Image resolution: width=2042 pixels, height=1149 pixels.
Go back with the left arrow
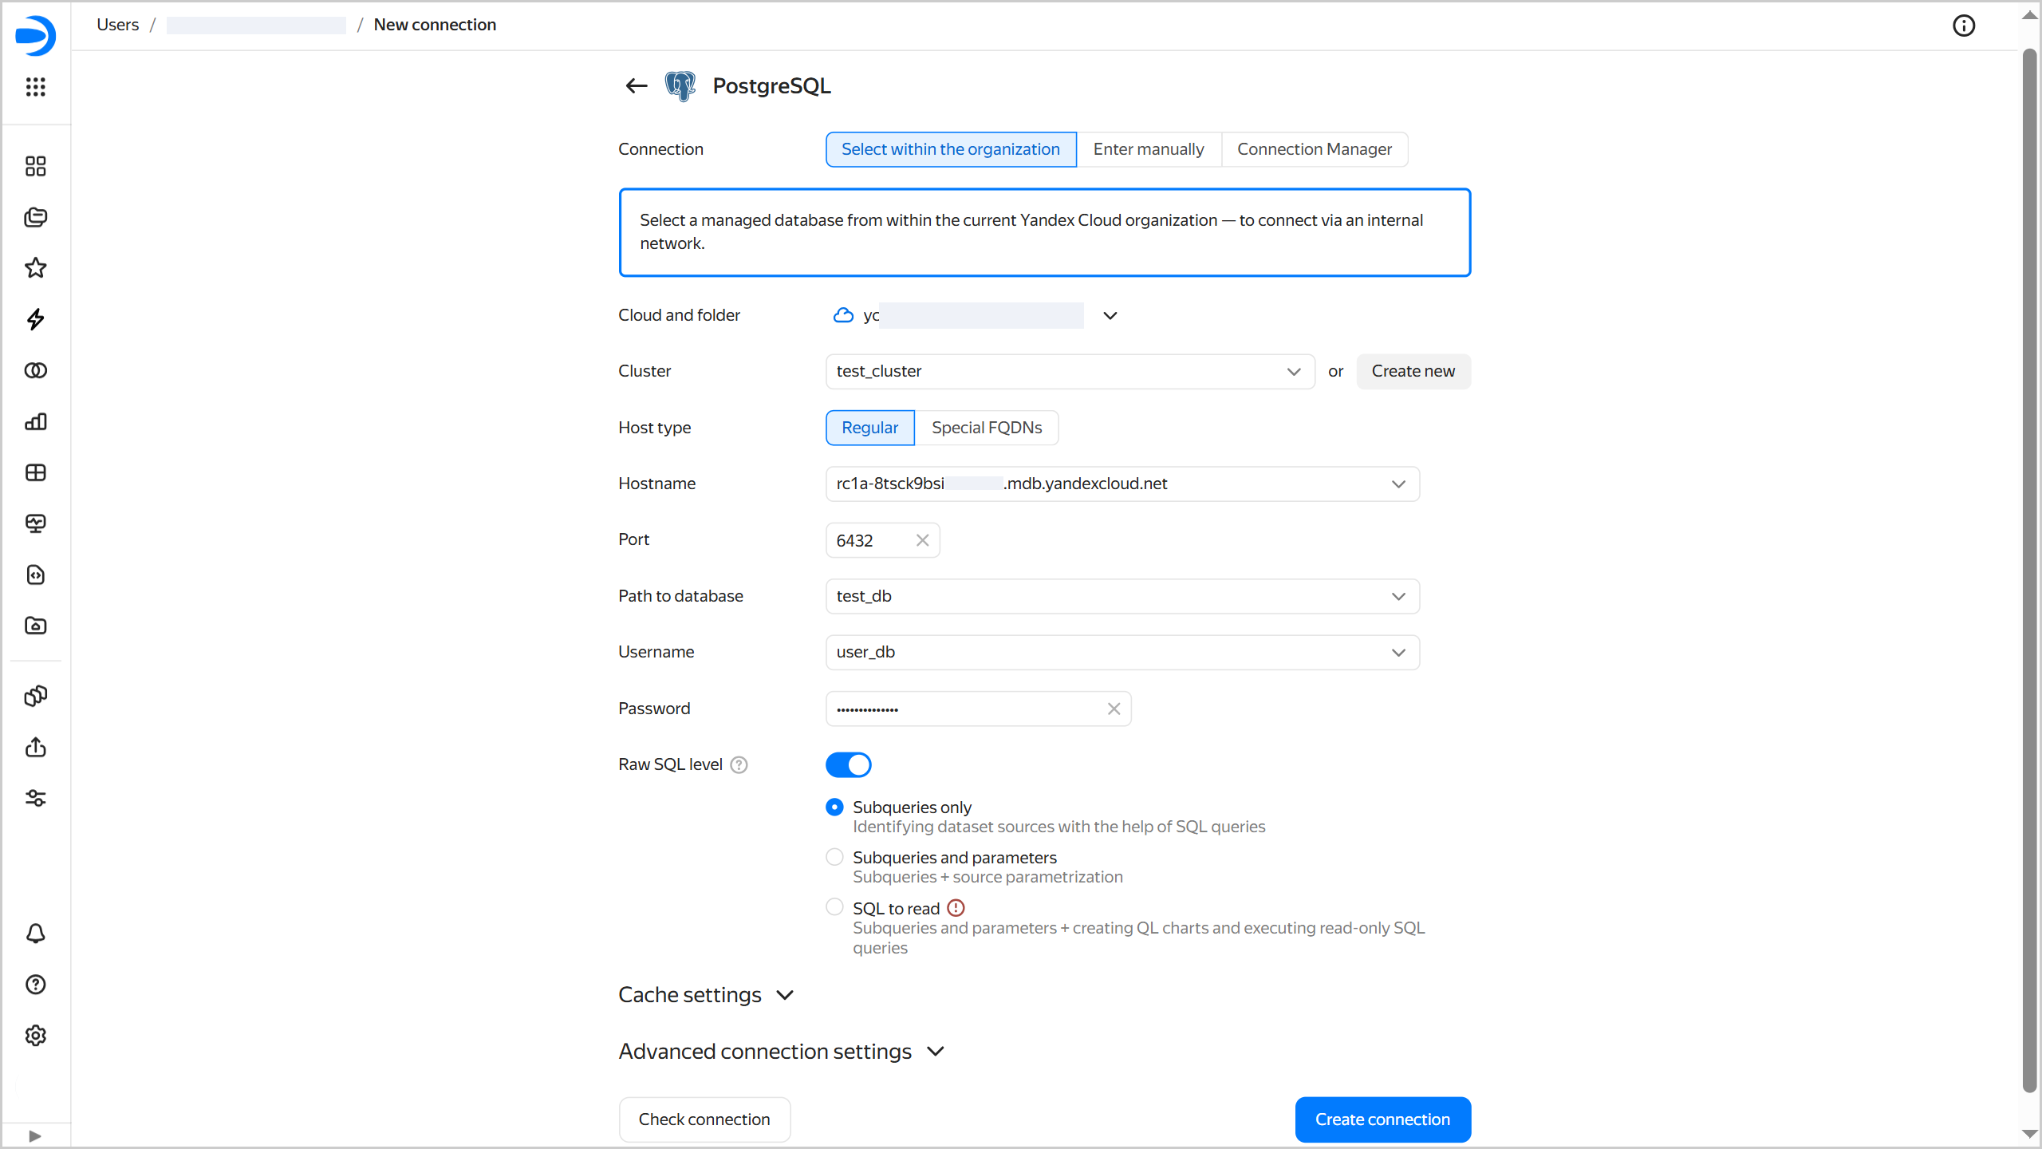(x=636, y=85)
